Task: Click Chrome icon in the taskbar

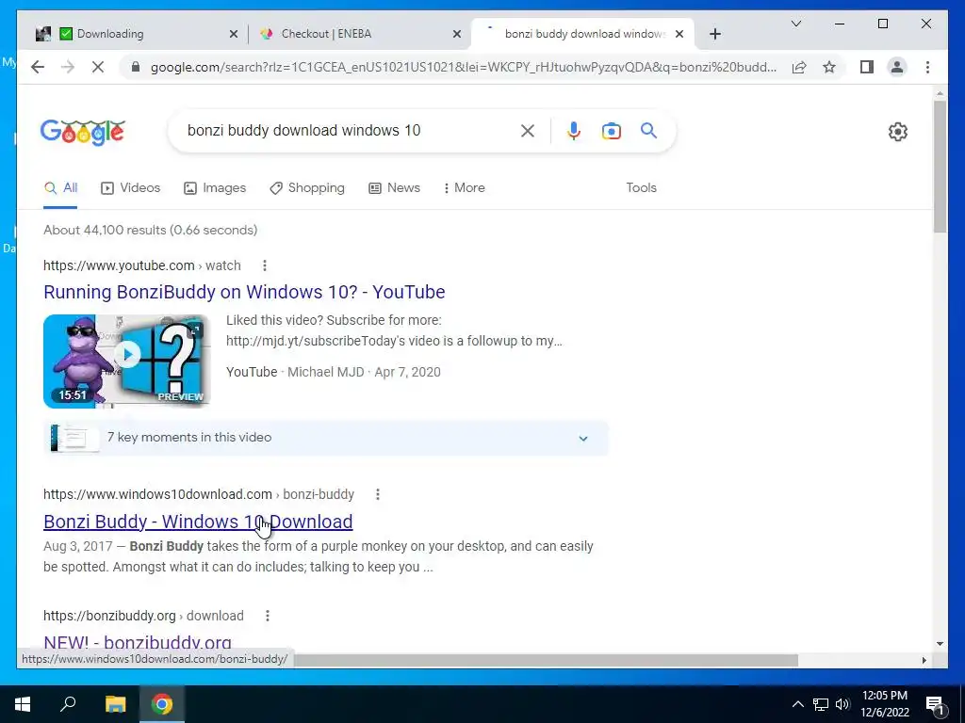Action: tap(162, 704)
